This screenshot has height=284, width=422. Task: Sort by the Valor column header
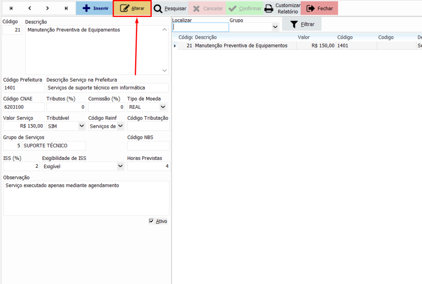[304, 38]
